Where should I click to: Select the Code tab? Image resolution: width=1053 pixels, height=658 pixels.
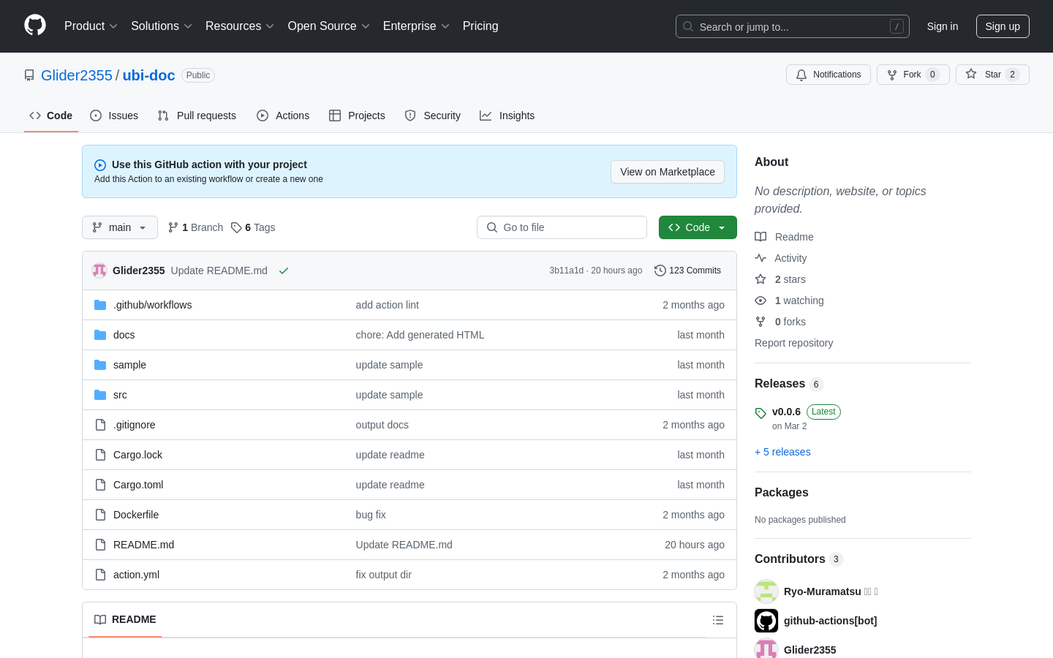[51, 116]
